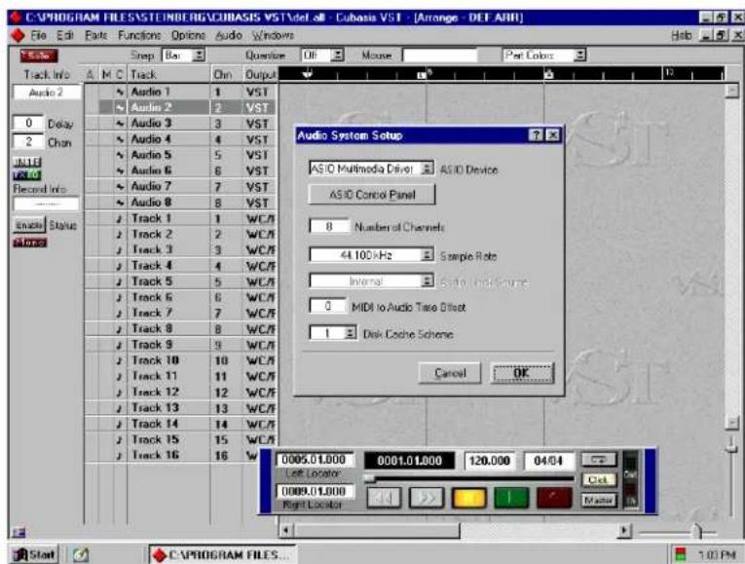Screen dimensions: 745x564
Task: Toggle the Master track button
Action: [x=599, y=500]
